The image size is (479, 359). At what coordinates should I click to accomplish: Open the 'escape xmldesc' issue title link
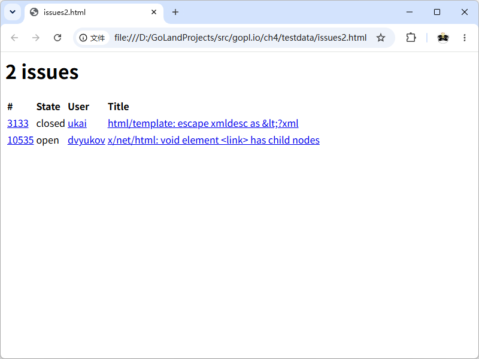tap(203, 123)
